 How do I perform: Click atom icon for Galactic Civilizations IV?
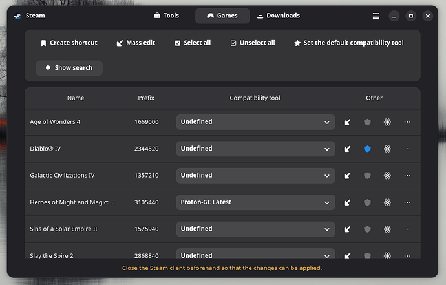[x=387, y=176]
